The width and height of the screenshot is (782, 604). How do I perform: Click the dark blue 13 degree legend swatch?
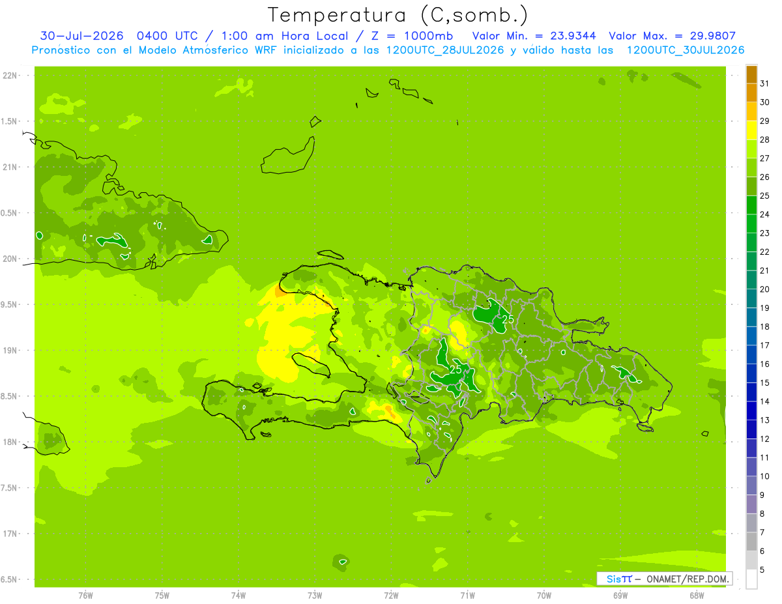tap(751, 411)
